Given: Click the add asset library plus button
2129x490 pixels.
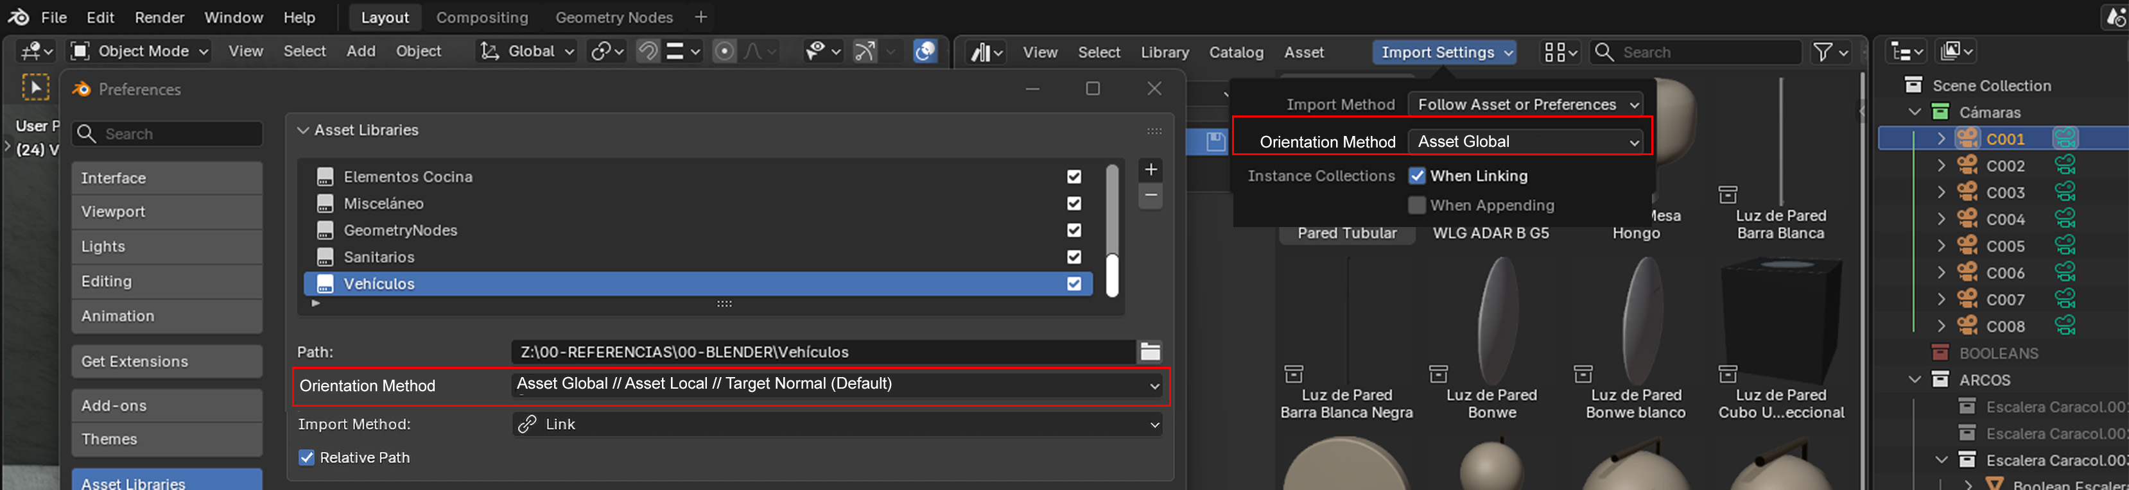Looking at the screenshot, I should click(1151, 169).
